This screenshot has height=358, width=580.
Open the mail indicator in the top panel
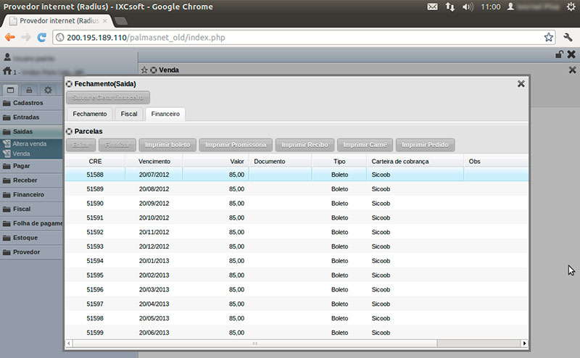click(x=432, y=7)
